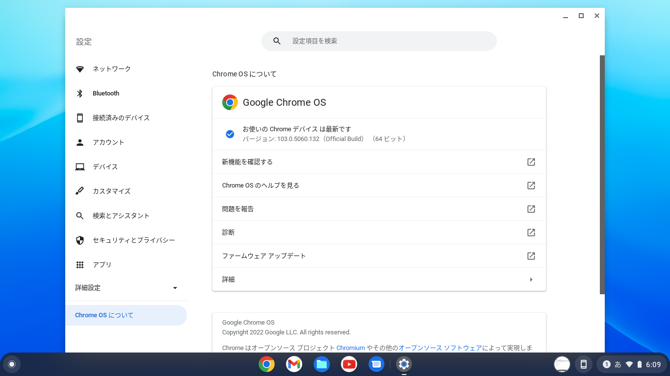Open 新機能を確認する
Image resolution: width=670 pixels, height=376 pixels.
379,162
